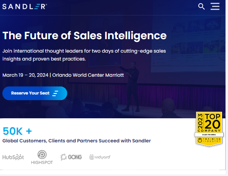Click Reserve Your Seat button
This screenshot has width=228, height=176.
coord(35,93)
